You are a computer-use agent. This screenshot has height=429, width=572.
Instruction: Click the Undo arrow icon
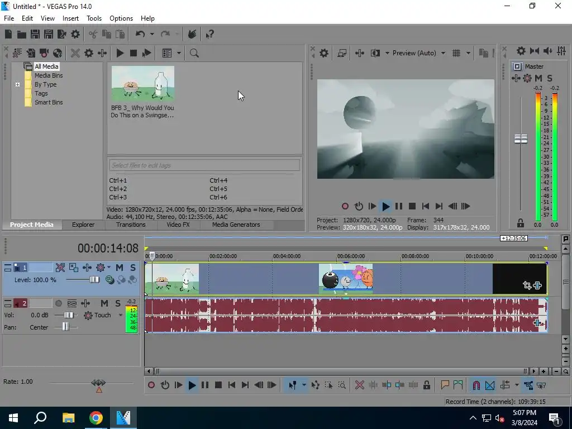pos(140,34)
